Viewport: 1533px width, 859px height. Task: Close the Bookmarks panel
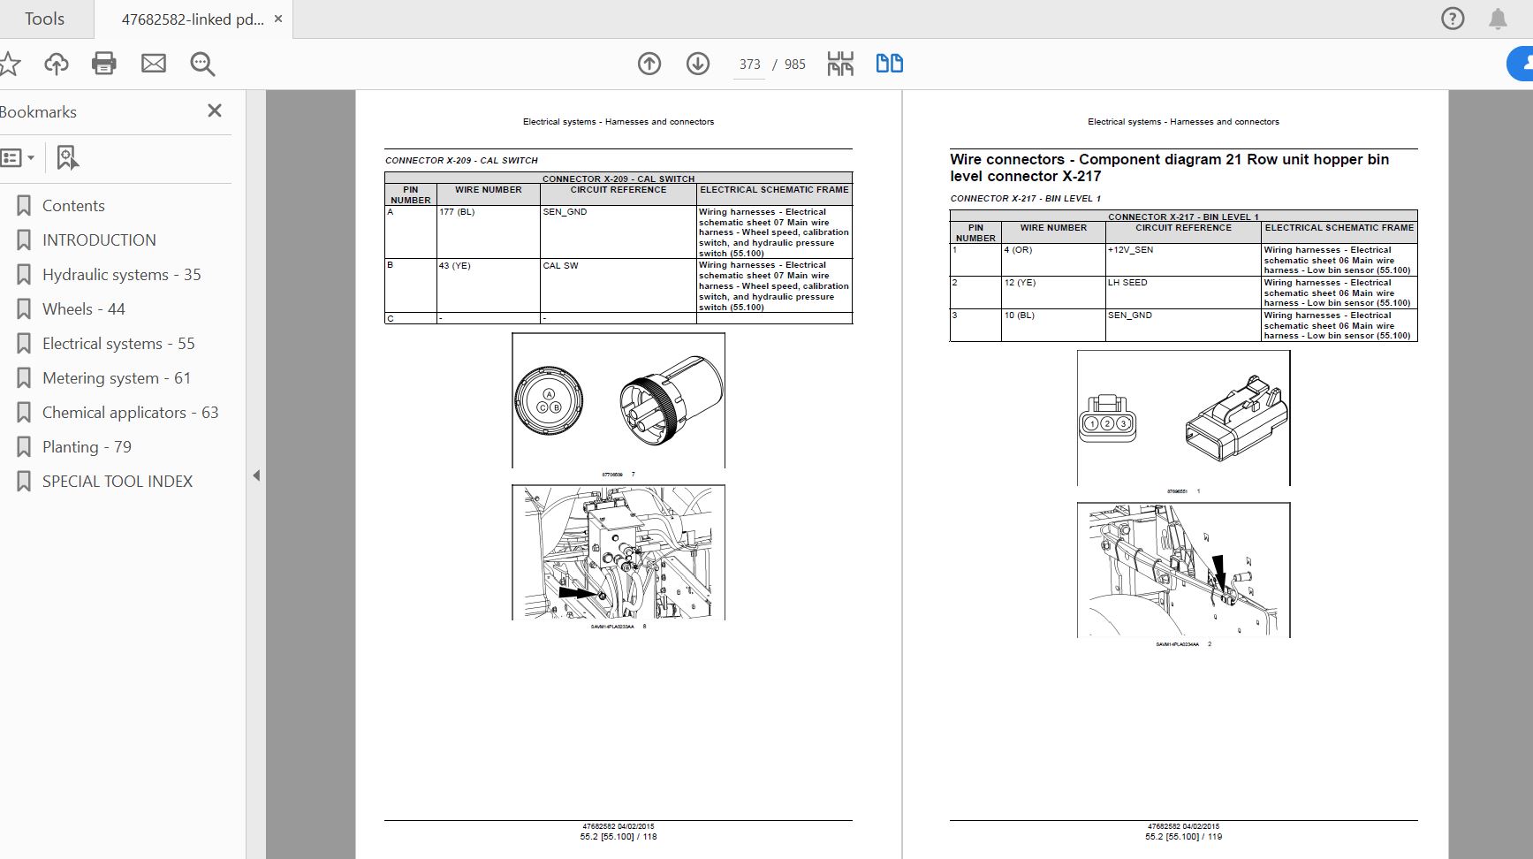coord(214,110)
